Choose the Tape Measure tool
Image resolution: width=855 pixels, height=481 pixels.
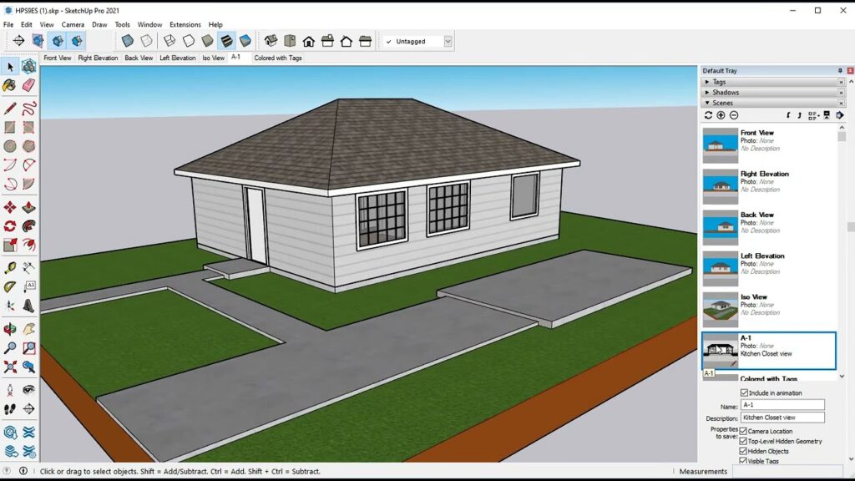[x=10, y=268]
